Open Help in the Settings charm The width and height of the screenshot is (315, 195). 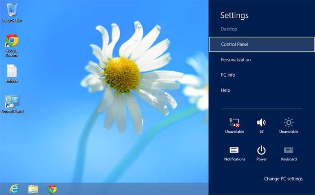[x=225, y=90]
